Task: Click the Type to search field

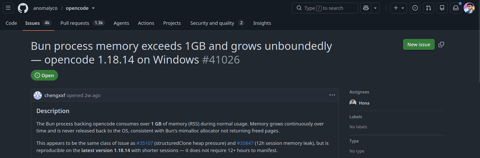Action: 325,8
